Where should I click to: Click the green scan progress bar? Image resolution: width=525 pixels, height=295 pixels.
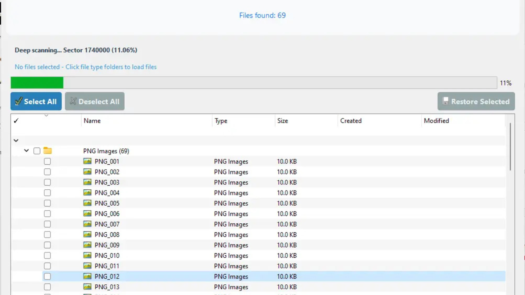37,82
